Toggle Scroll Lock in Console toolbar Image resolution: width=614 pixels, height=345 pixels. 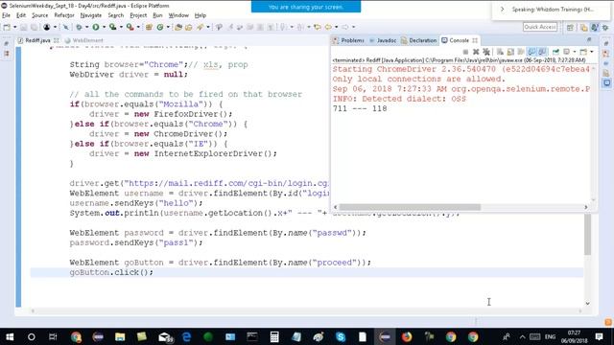click(x=510, y=52)
